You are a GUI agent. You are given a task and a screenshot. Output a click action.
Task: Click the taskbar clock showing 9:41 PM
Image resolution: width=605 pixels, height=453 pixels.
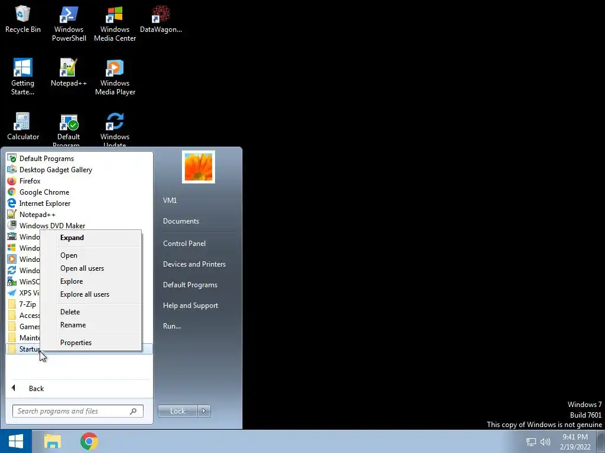tap(575, 442)
